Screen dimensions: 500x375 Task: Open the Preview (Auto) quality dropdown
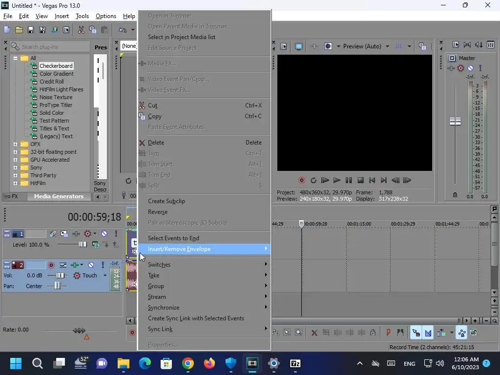(387, 46)
